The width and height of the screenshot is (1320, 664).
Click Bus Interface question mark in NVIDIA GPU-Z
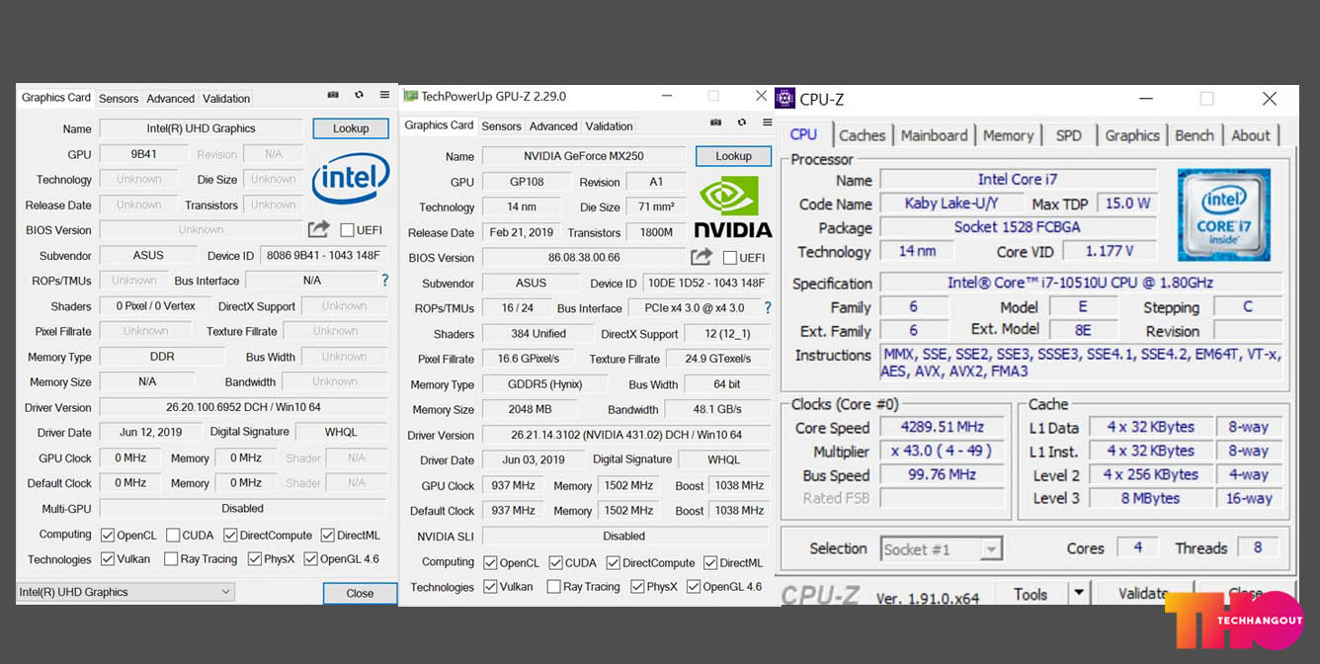point(768,308)
